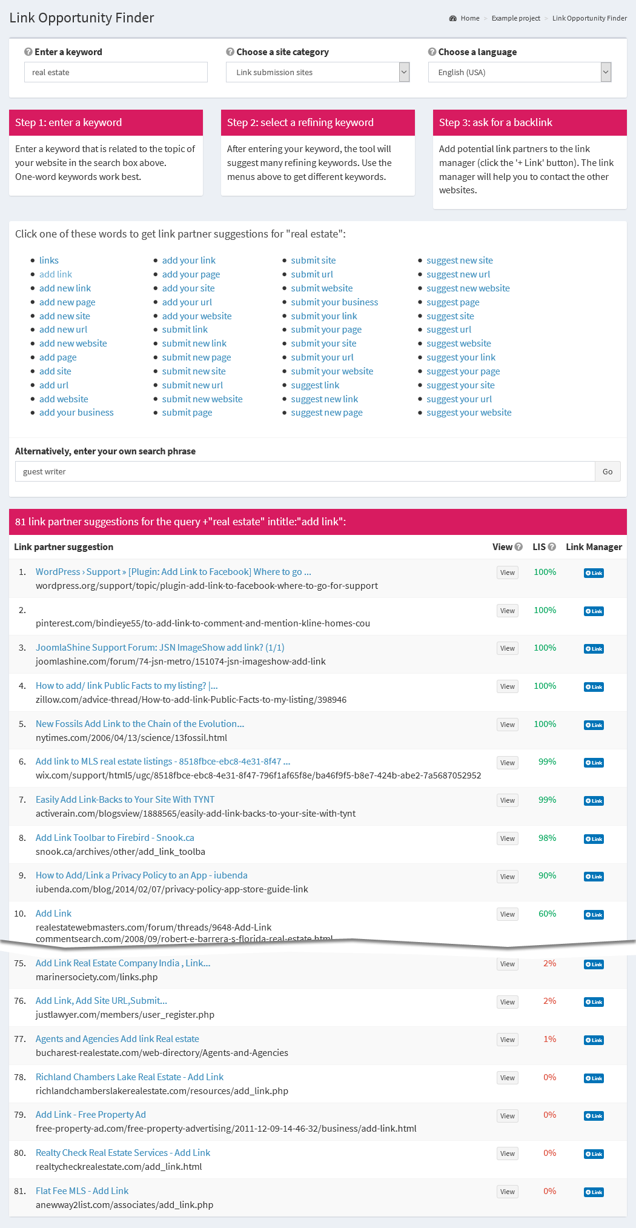Image resolution: width=636 pixels, height=1228 pixels.
Task: Open 'Add link to MLS real estate listings' result
Action: [x=163, y=762]
